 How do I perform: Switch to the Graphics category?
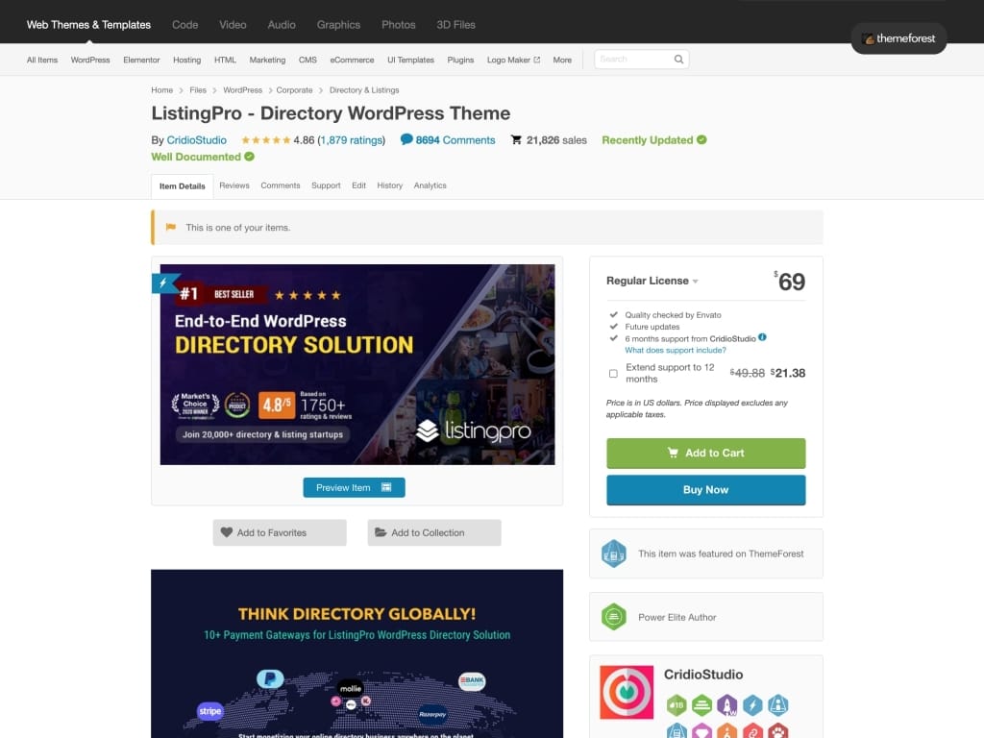[338, 25]
